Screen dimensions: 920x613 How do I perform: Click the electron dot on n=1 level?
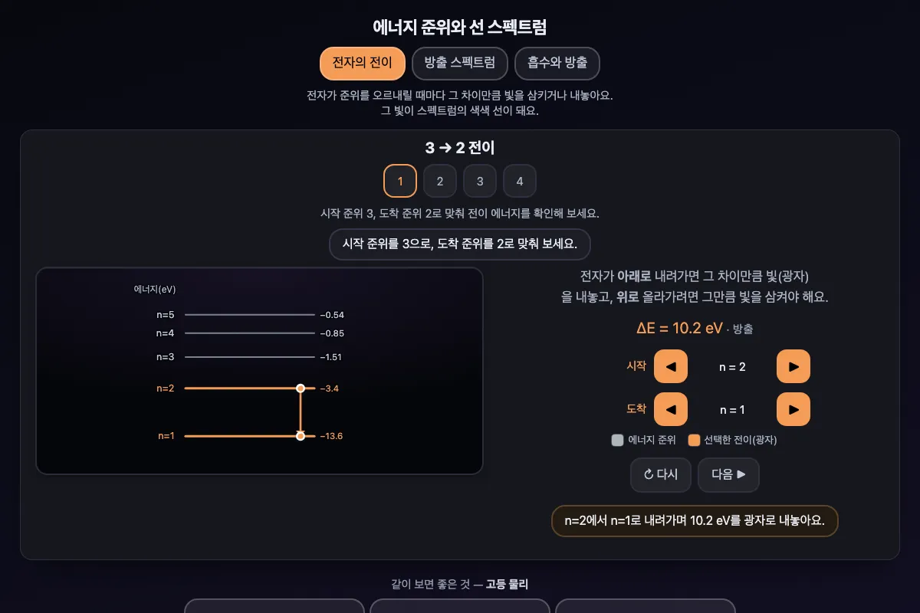point(301,436)
